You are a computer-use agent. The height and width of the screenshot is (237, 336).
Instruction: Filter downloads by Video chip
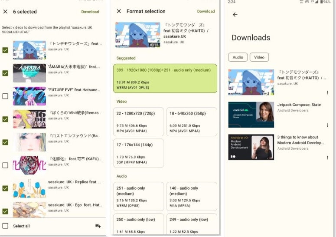coord(259,57)
